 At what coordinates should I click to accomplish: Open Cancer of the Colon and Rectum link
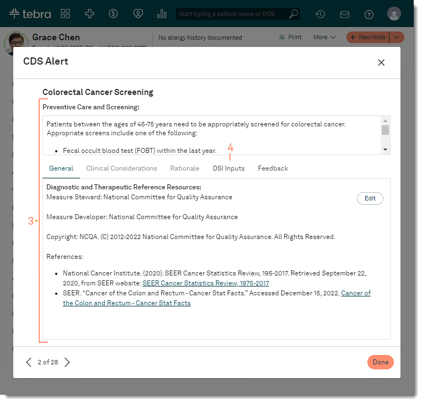217,298
